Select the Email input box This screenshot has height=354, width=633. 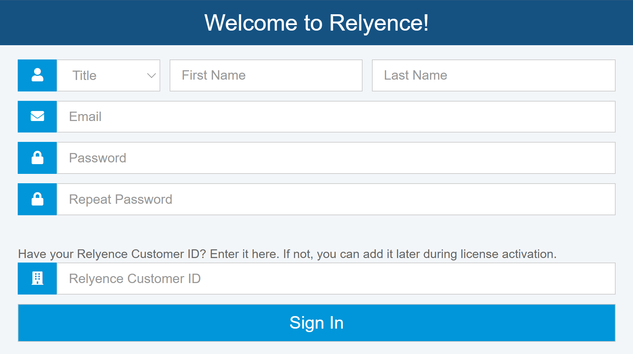pyautogui.click(x=336, y=117)
